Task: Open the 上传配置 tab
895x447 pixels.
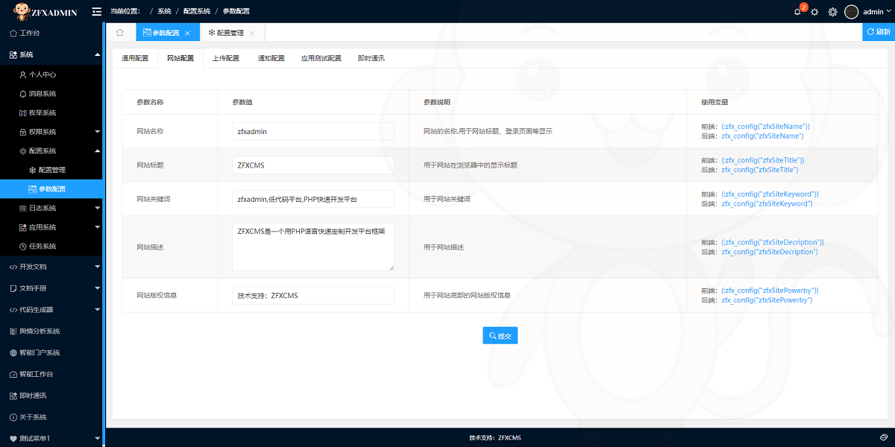Action: pyautogui.click(x=225, y=58)
